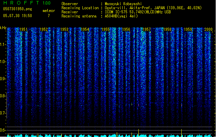Click the tallest yellow spike below 1957
The image size is (216, 137).
point(139,133)
